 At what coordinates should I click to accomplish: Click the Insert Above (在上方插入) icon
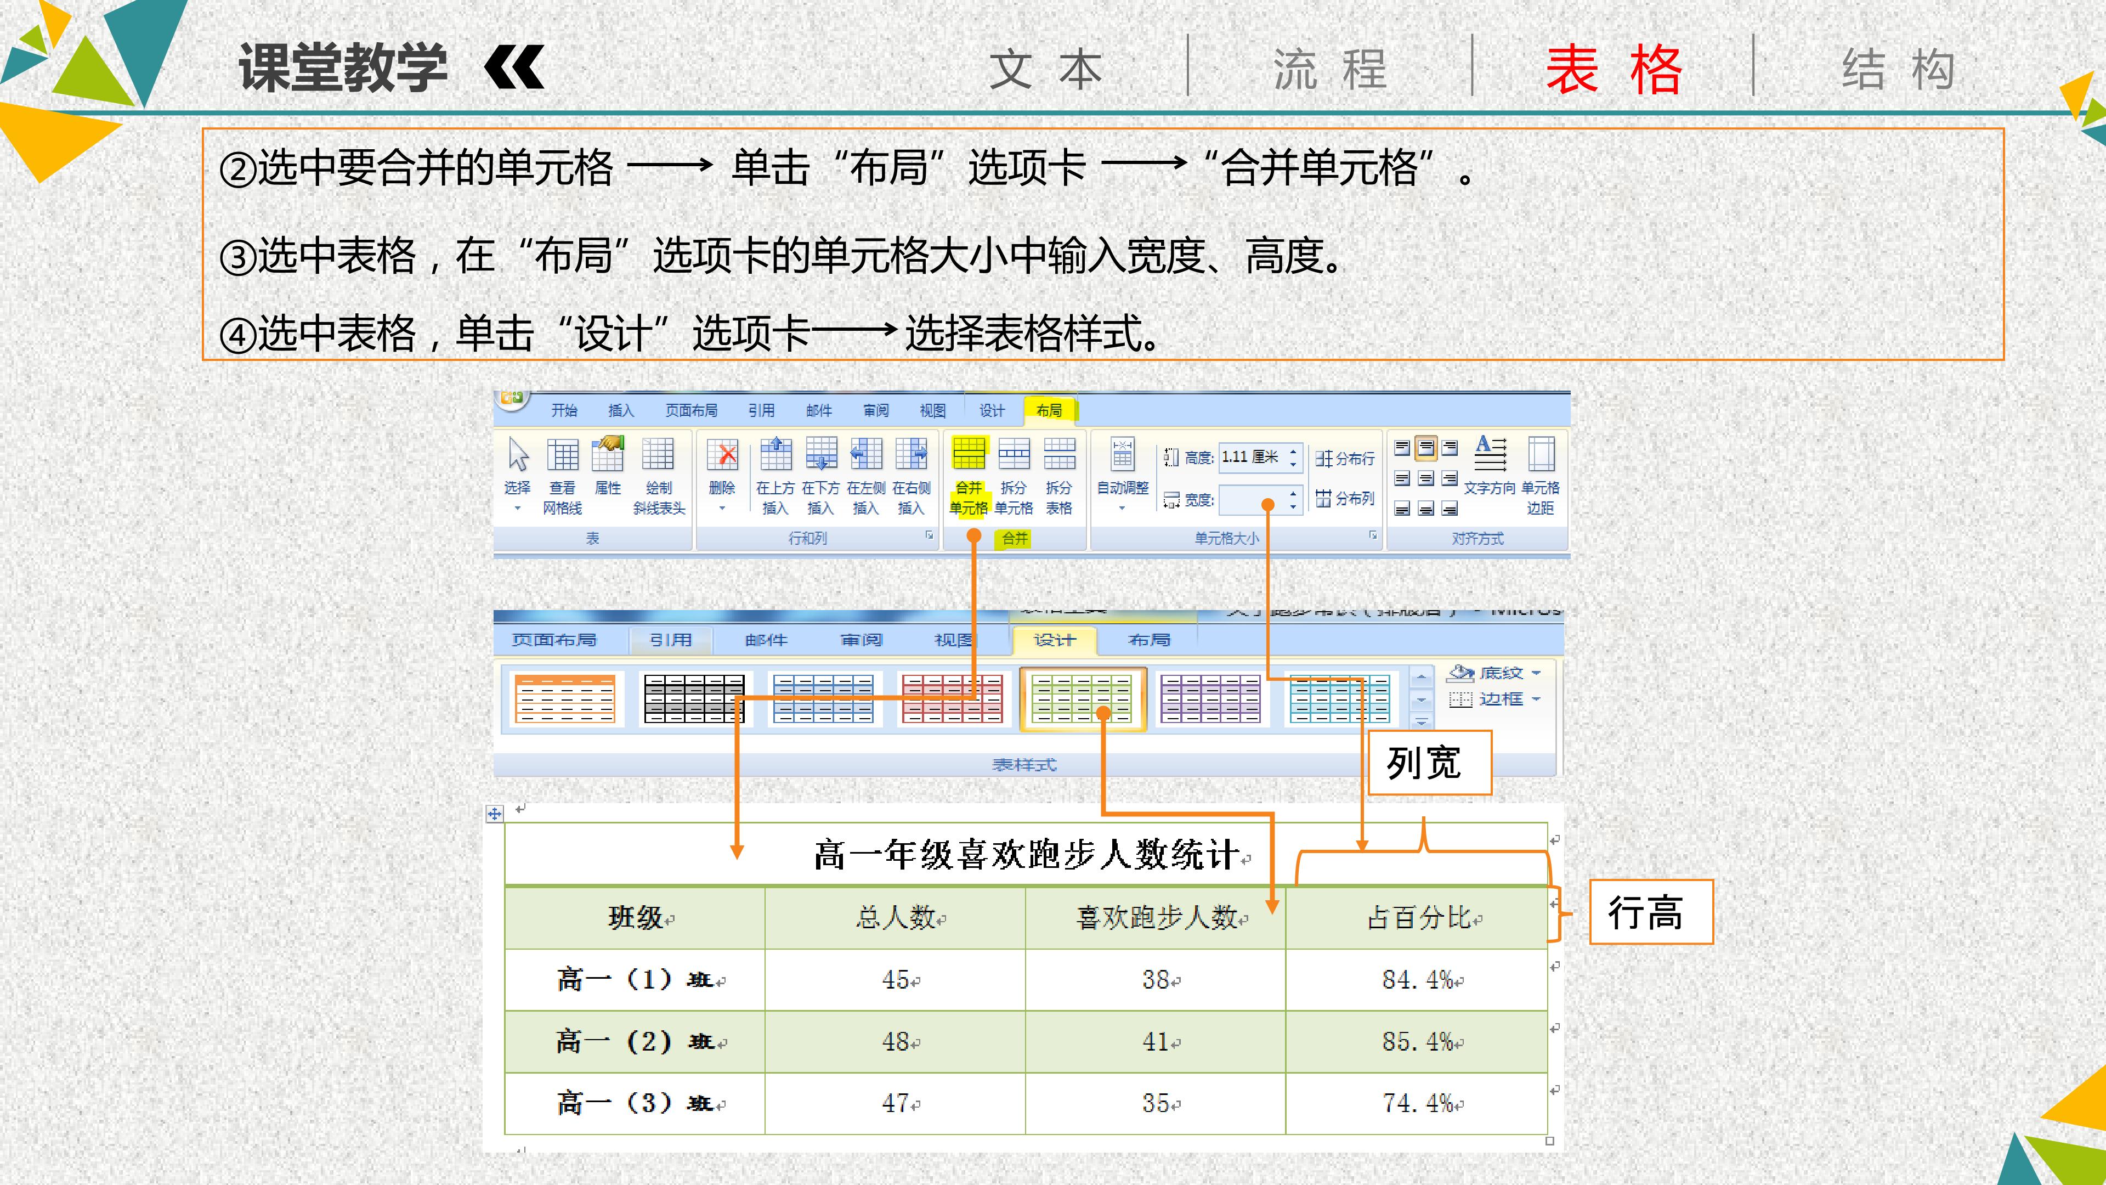click(x=776, y=475)
